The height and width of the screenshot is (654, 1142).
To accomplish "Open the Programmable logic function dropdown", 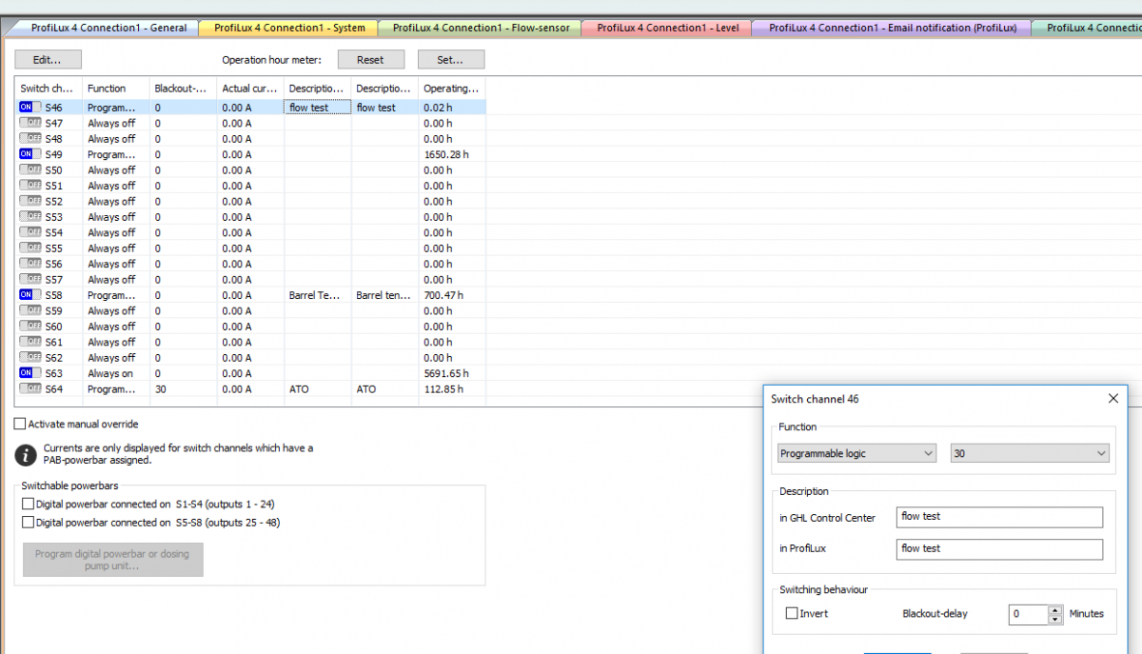I will click(856, 454).
